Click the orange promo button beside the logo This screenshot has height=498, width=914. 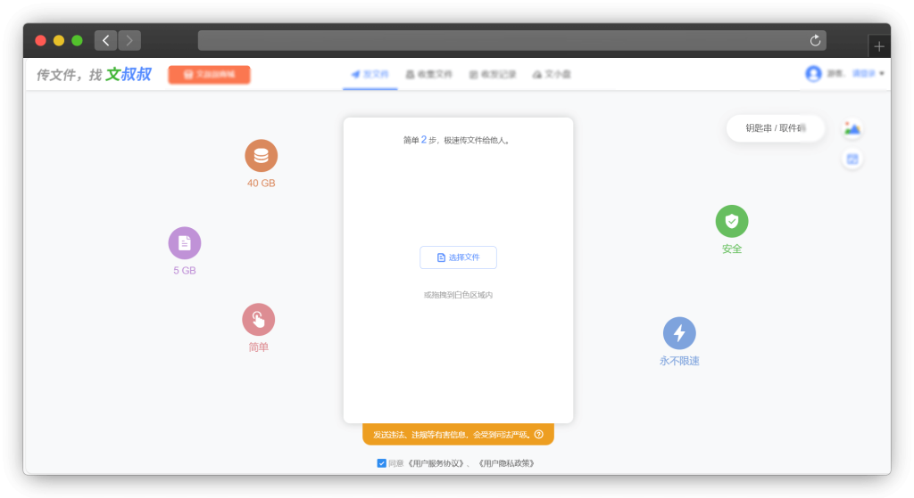pos(209,75)
